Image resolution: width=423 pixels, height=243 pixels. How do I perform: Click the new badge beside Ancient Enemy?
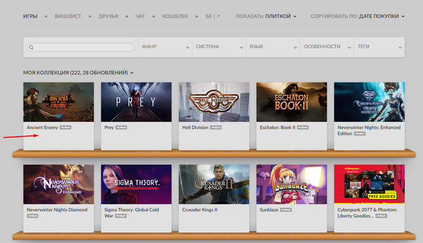(65, 128)
